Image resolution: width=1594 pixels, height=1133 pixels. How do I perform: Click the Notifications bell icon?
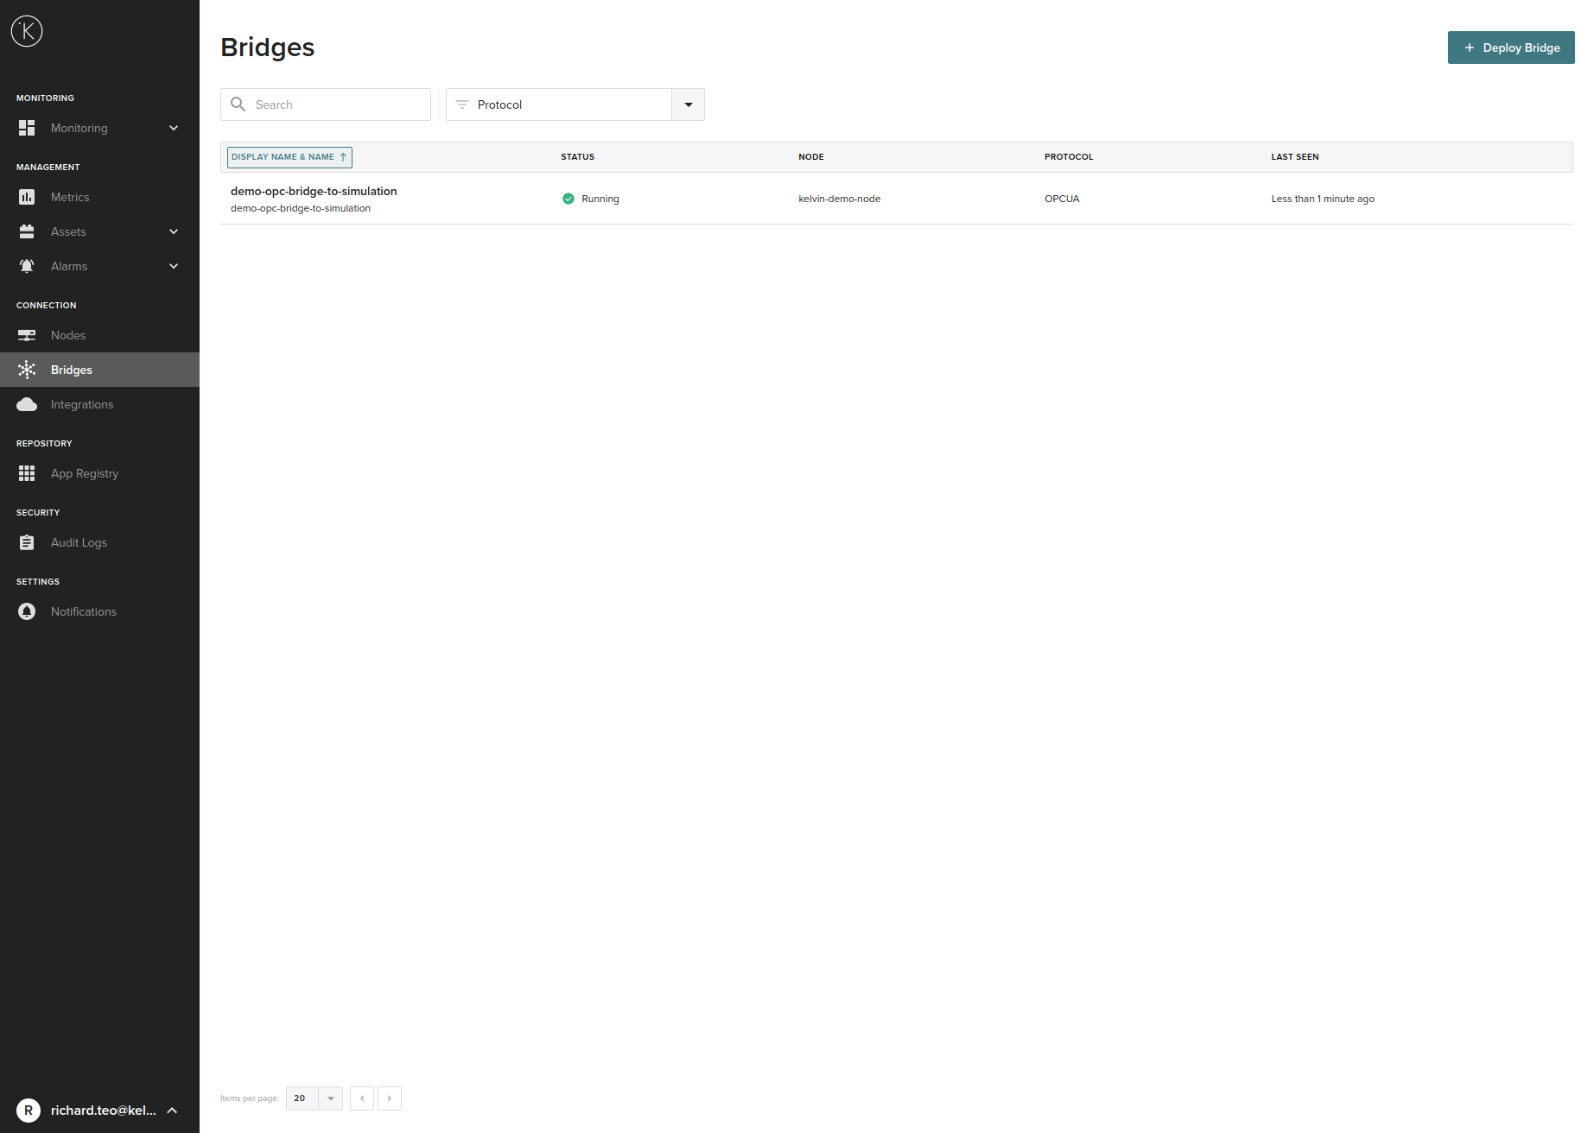[x=27, y=611]
